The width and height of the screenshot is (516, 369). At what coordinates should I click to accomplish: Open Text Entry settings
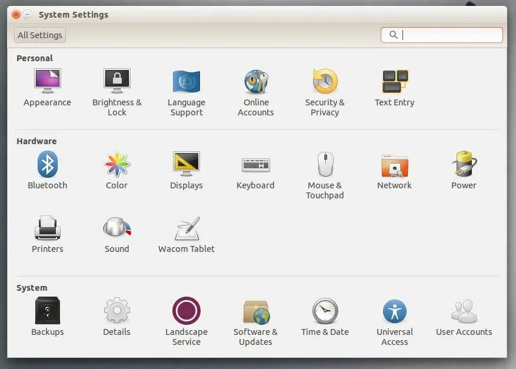tap(394, 88)
